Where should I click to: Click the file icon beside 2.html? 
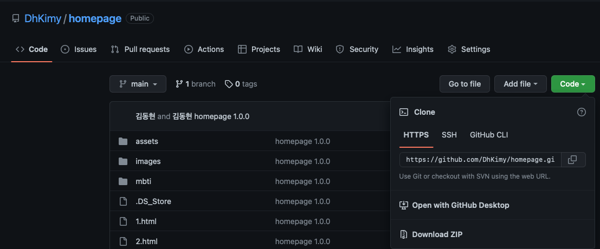[123, 241]
